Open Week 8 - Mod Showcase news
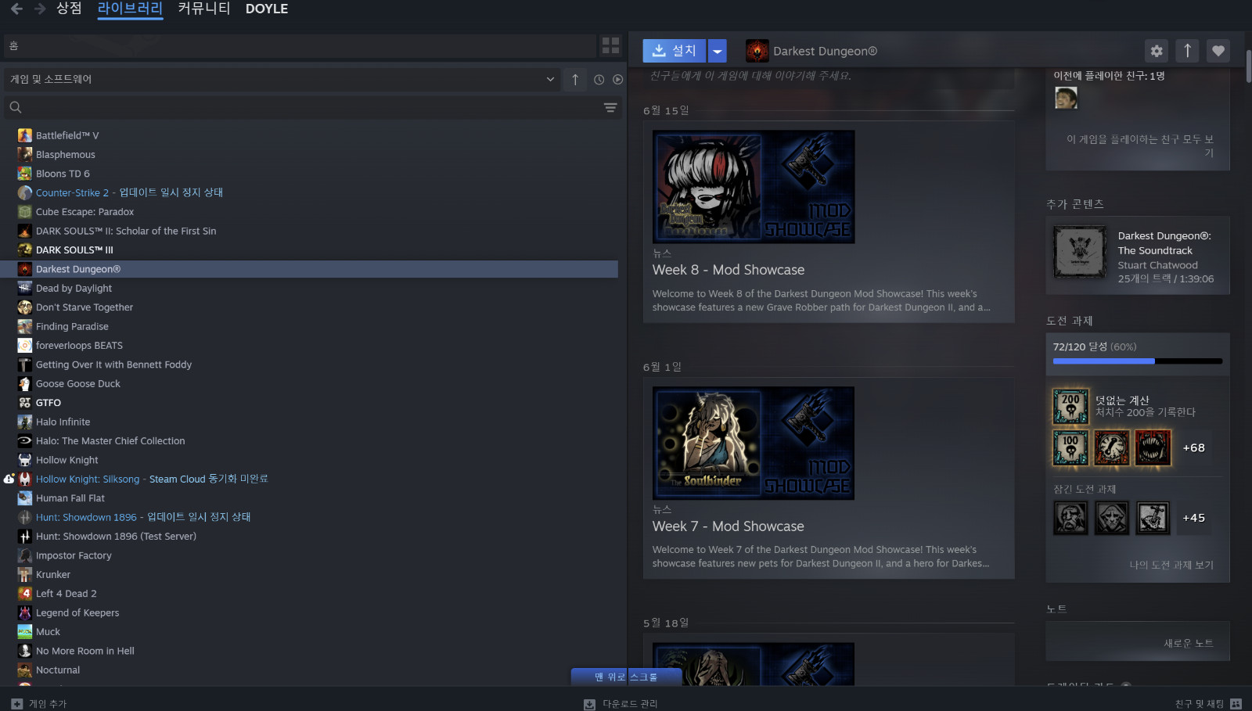The width and height of the screenshot is (1252, 711). tap(729, 270)
